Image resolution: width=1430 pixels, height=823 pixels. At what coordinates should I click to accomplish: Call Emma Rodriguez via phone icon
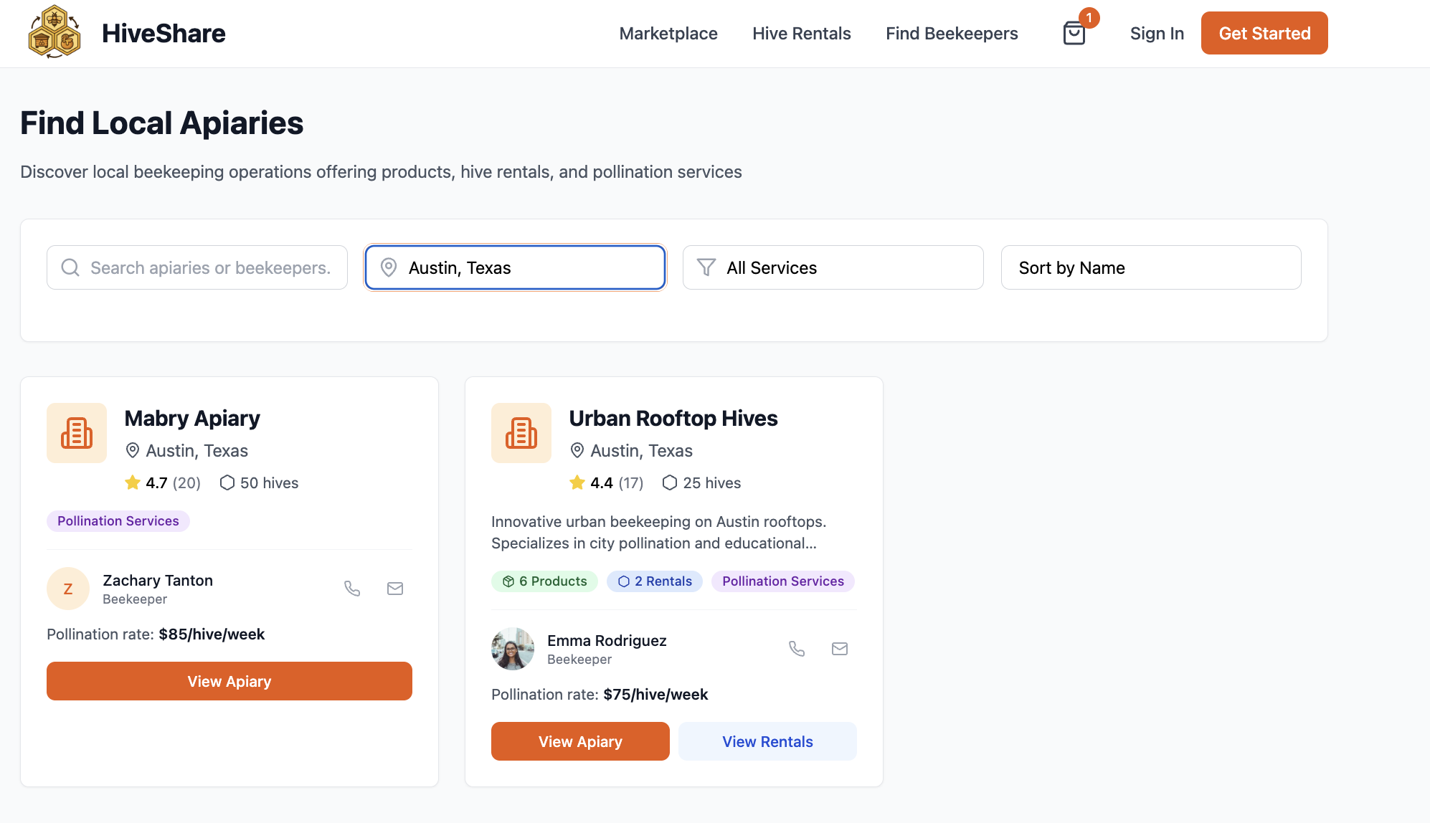click(797, 649)
